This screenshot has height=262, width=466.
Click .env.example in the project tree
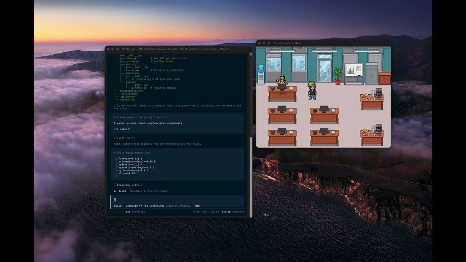tap(129, 94)
